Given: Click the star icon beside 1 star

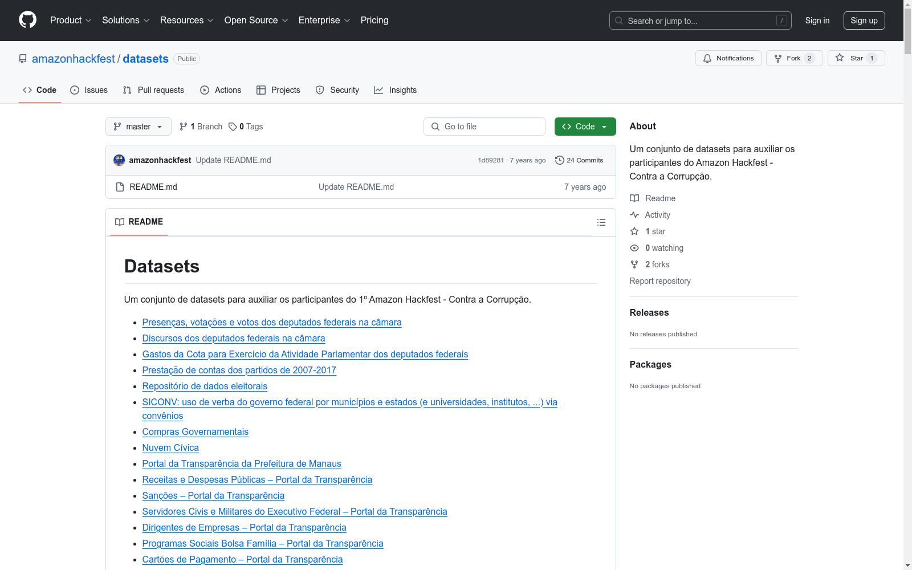Looking at the screenshot, I should pos(634,231).
